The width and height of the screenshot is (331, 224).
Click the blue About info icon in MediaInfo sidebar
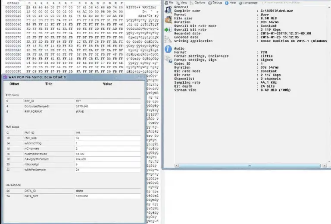pos(168,49)
